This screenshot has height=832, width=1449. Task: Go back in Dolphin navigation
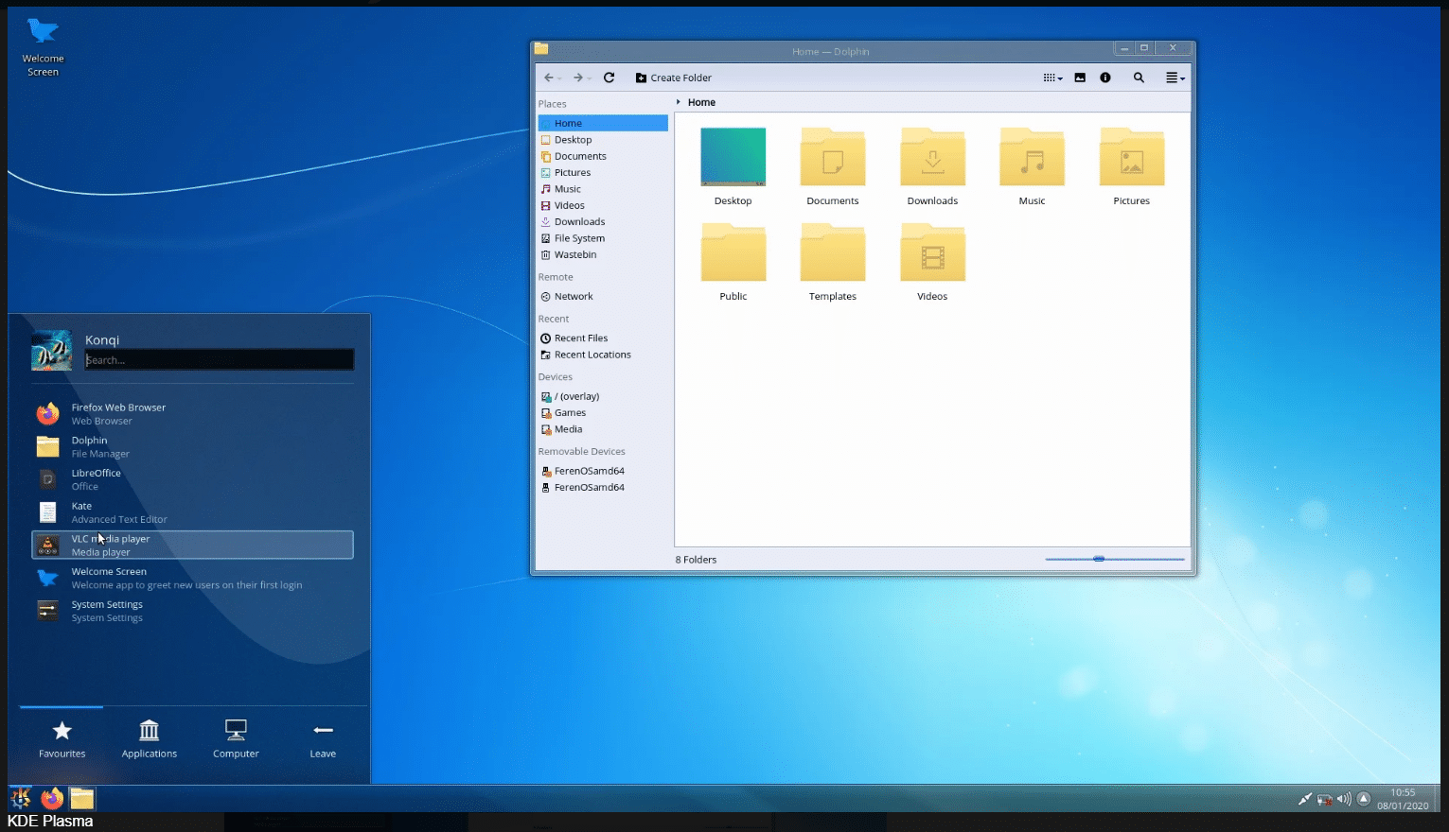click(548, 78)
